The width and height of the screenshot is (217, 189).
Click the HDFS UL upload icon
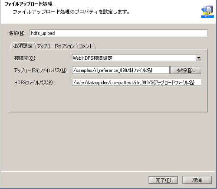click(207, 12)
